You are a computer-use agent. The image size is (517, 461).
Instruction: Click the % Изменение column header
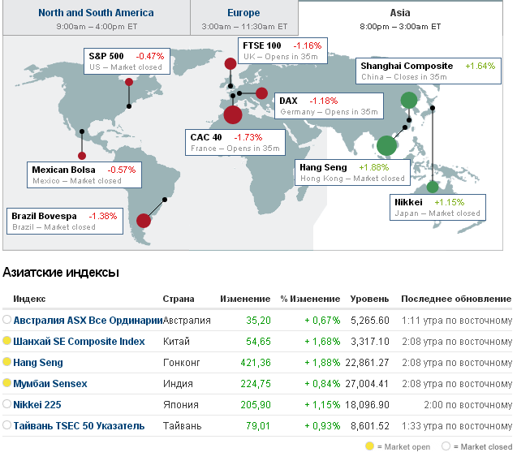310,299
